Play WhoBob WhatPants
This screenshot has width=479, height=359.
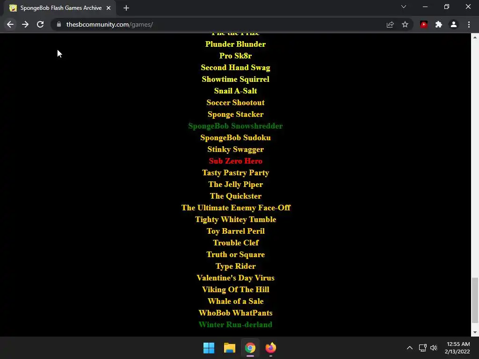pos(236,313)
